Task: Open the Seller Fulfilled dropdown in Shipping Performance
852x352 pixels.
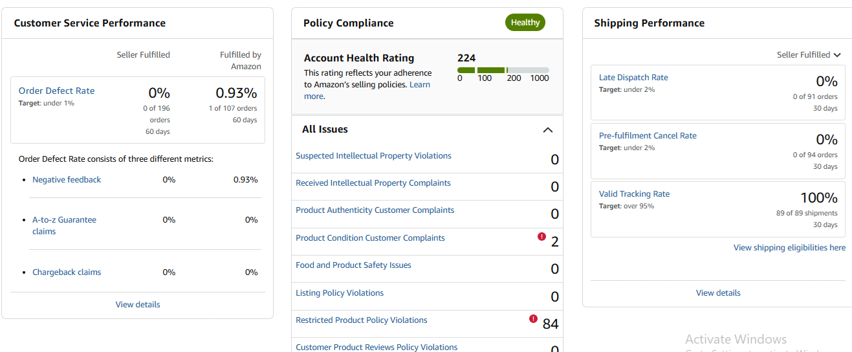Action: pyautogui.click(x=809, y=55)
